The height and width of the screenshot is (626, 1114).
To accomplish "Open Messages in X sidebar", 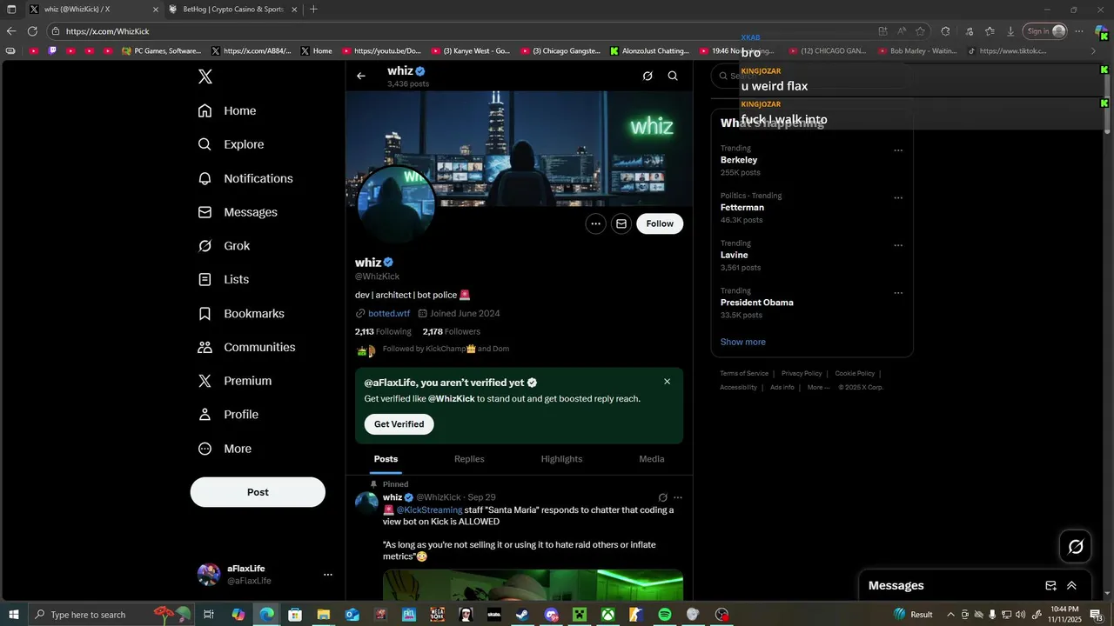I will pos(238,212).
